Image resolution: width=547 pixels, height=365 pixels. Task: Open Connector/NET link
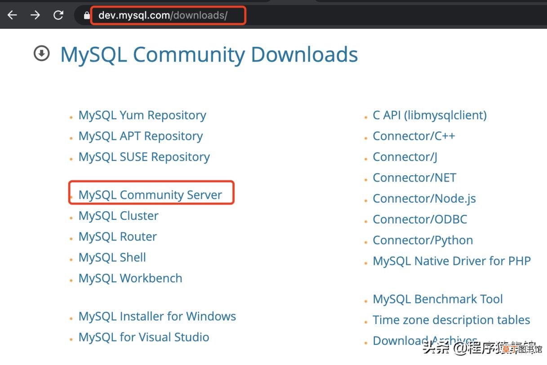tap(414, 178)
